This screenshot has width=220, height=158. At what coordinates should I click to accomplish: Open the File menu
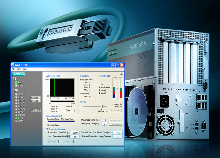coord(13,69)
